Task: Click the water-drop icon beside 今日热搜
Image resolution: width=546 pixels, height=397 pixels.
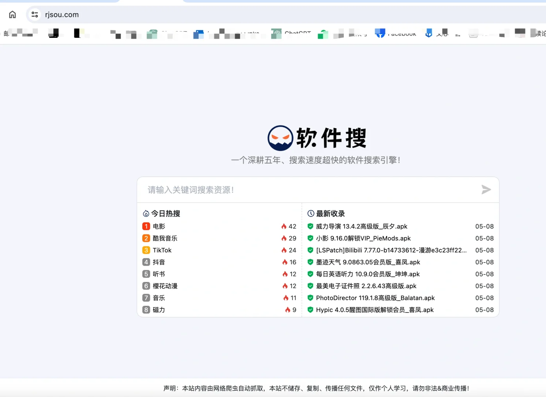Action: [146, 213]
